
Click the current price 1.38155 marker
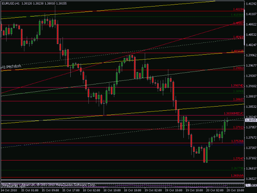[251, 120]
